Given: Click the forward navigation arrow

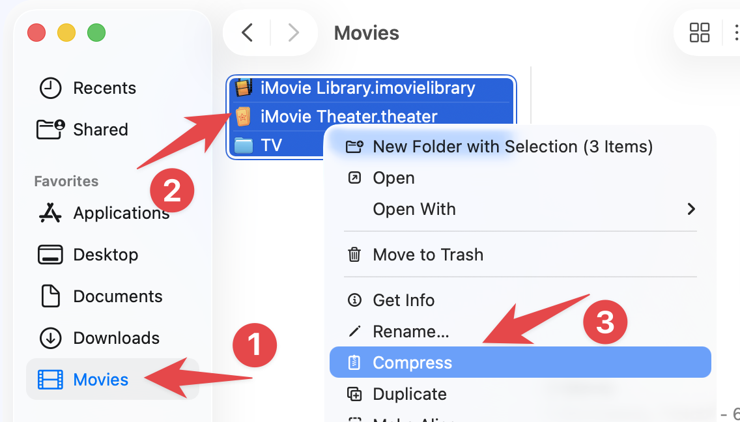Looking at the screenshot, I should [293, 33].
